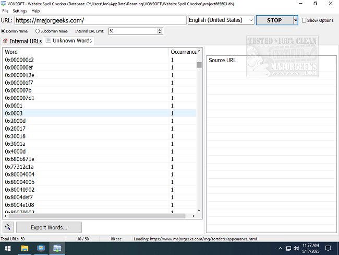Select the Domain Name radio button
Image resolution: width=339 pixels, height=255 pixels.
click(x=3, y=31)
